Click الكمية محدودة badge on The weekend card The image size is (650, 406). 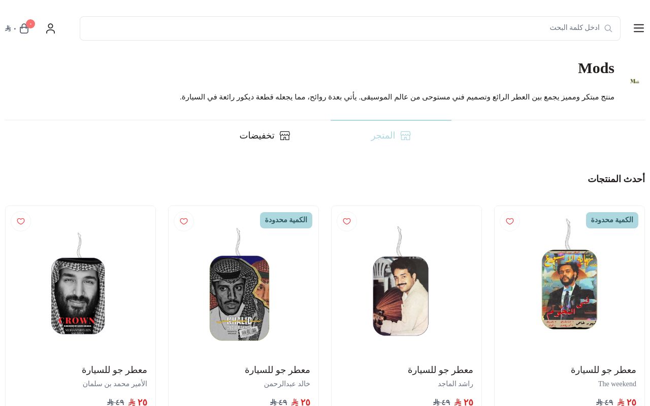(612, 220)
